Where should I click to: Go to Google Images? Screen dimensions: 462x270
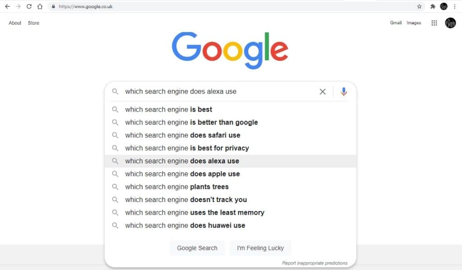click(x=414, y=23)
